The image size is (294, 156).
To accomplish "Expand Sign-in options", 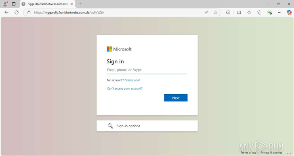I will click(x=147, y=126).
